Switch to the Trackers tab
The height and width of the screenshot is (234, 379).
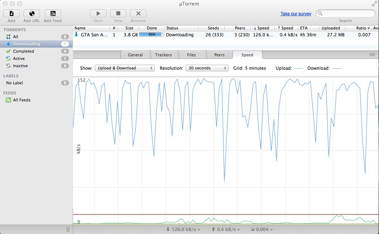click(x=164, y=55)
